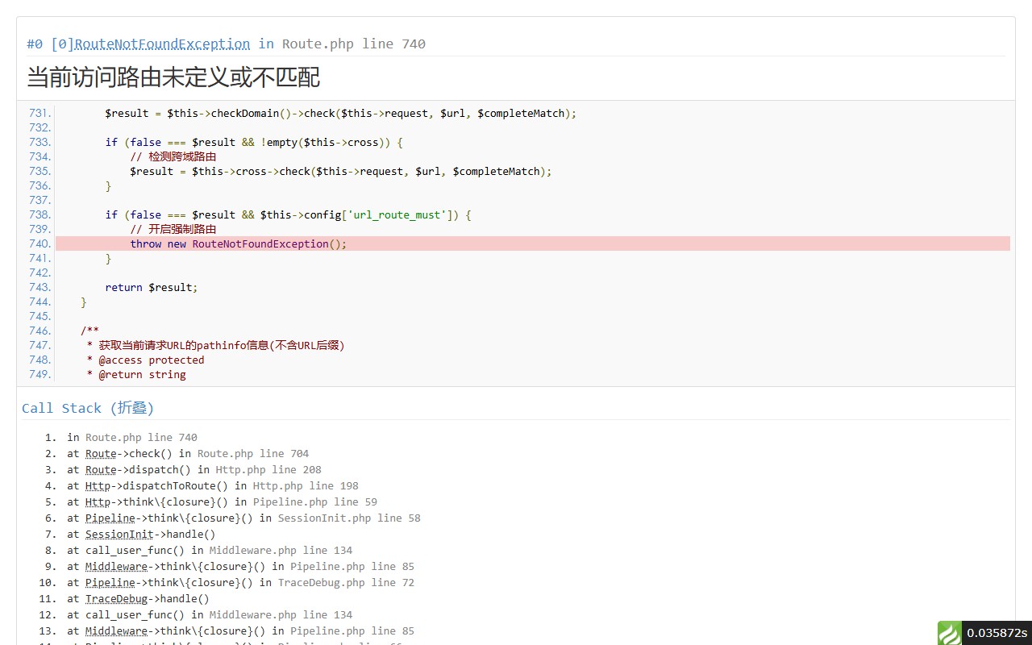Click the 当前访问路由未定义或不匹配 error heading
Viewport: 1032px width, 645px height.
(x=173, y=77)
